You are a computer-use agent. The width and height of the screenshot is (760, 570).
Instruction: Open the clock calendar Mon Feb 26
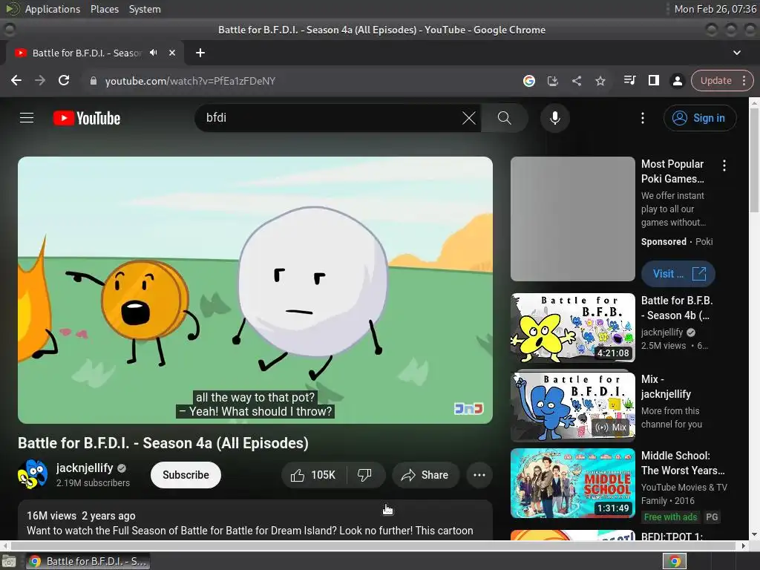pyautogui.click(x=715, y=9)
